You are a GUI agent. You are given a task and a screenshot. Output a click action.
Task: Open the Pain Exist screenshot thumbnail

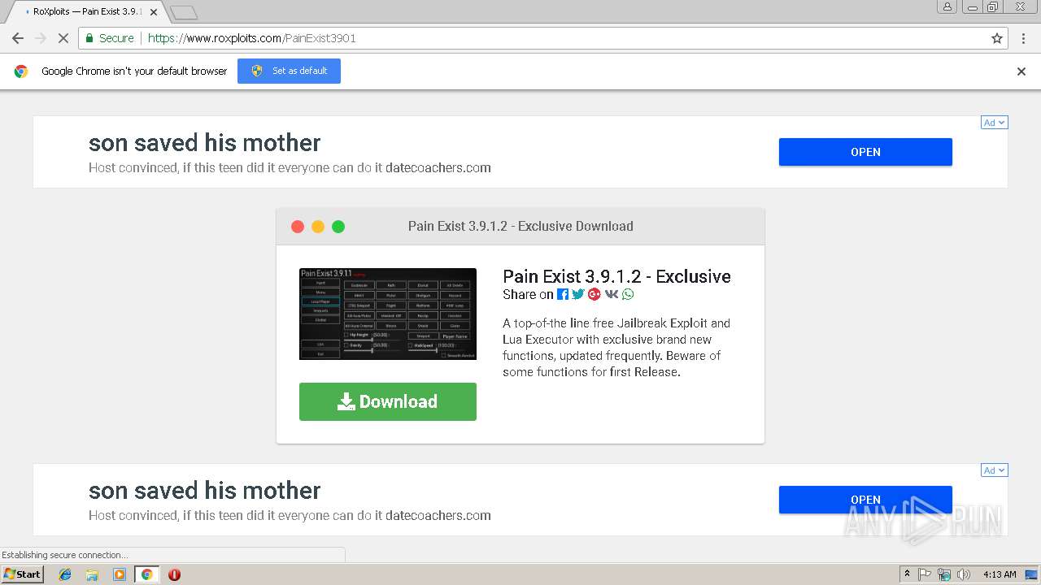(x=388, y=314)
